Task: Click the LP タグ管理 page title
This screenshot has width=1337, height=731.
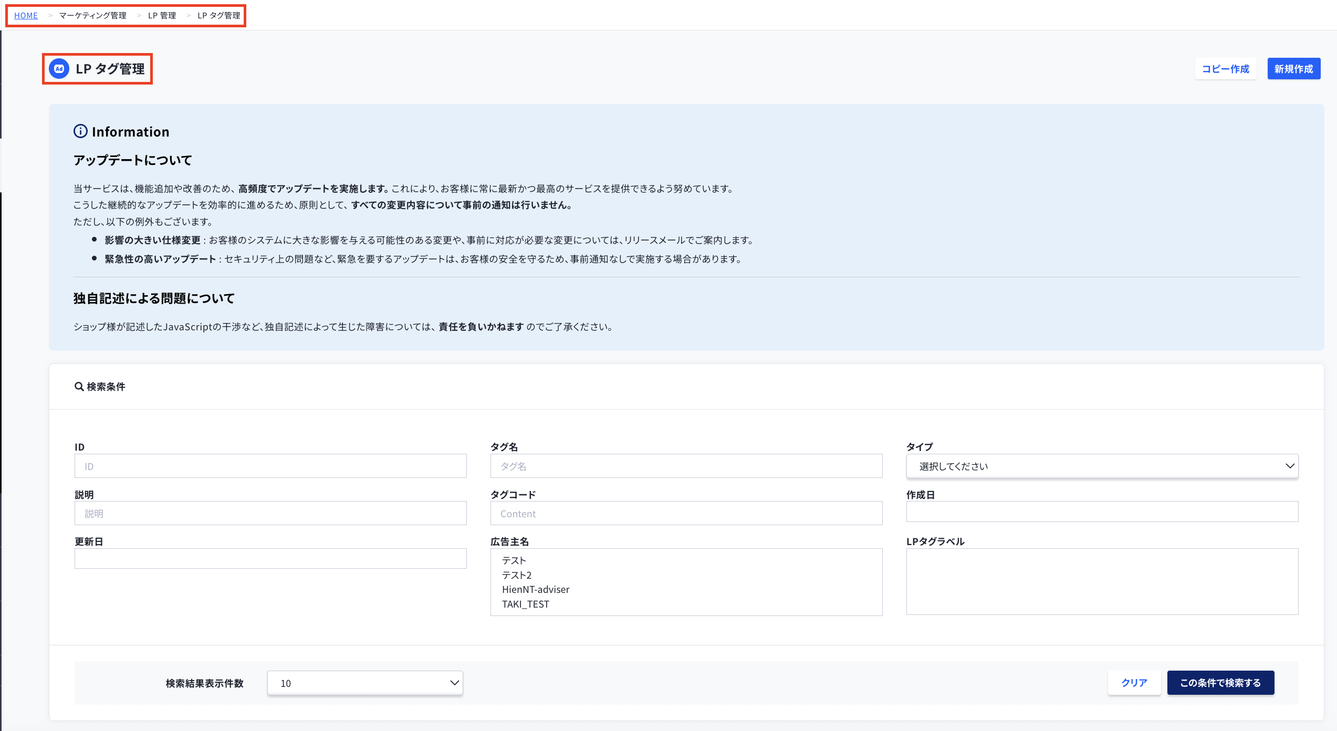Action: [x=110, y=69]
